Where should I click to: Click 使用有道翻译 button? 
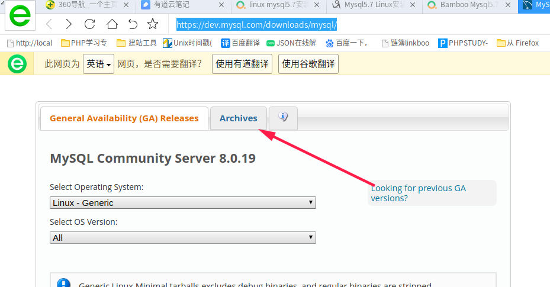click(242, 64)
